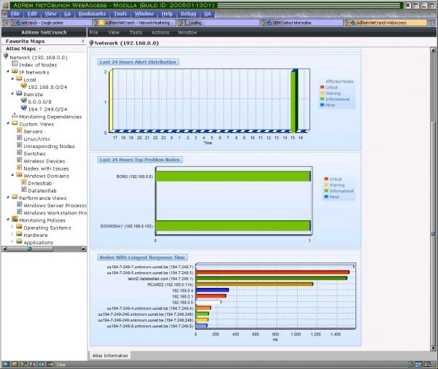The height and width of the screenshot is (369, 438).
Task: Click the Local folder icon
Action: [x=19, y=79]
